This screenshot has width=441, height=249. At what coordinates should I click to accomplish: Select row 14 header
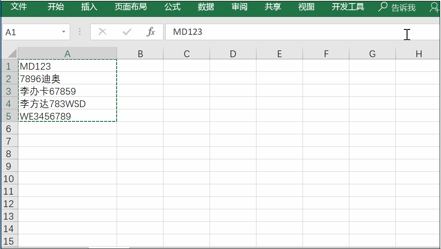[x=9, y=228]
